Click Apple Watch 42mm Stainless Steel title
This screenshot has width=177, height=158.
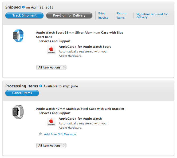tap(80, 109)
